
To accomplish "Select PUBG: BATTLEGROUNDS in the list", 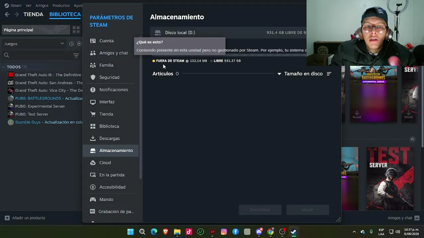I will coord(45,98).
